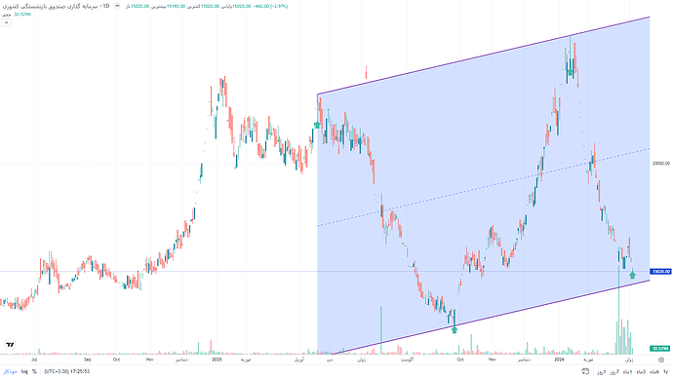Click the upper purple channel line
The image size is (673, 378).
(x=483, y=56)
